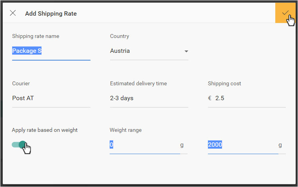Screen dimensions: 298x187
Task: Click the Add Shipping Rate title
Action: click(x=51, y=14)
